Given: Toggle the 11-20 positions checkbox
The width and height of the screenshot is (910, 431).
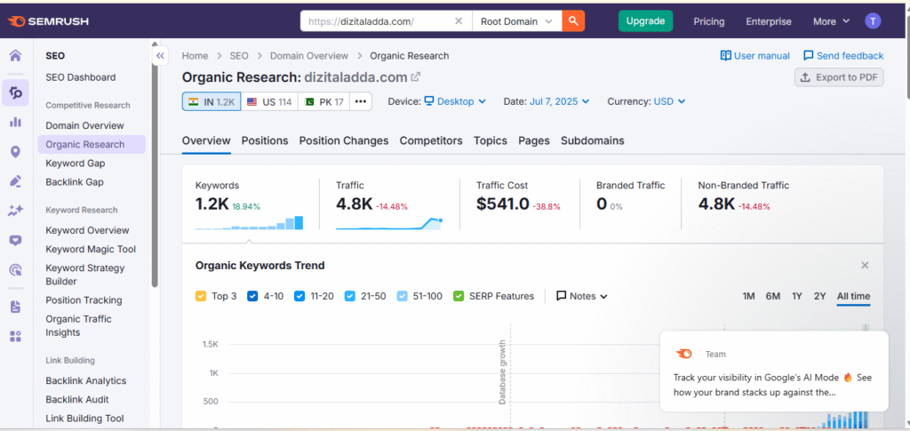Looking at the screenshot, I should (299, 296).
